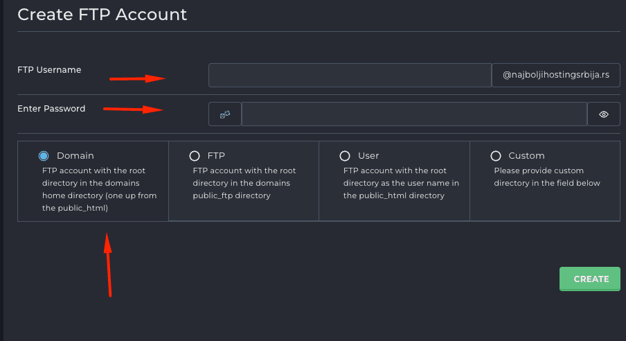Click the 'Enter Password' field label

(x=51, y=109)
